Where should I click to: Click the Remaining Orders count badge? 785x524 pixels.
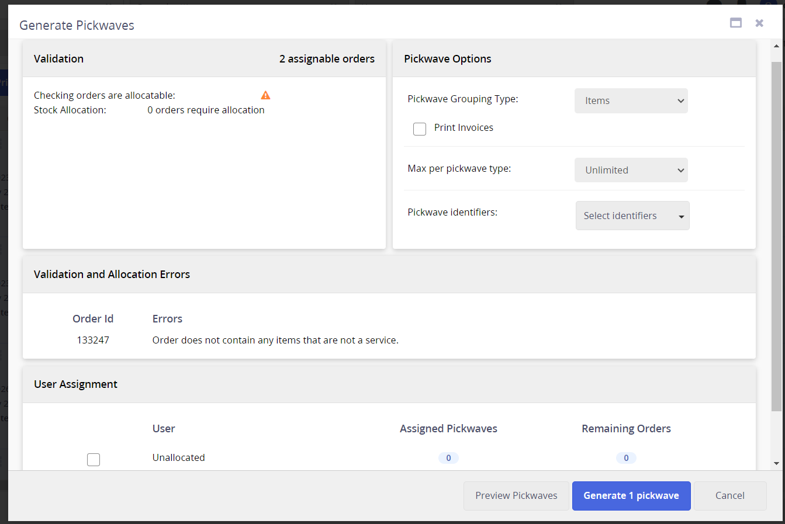[626, 458]
